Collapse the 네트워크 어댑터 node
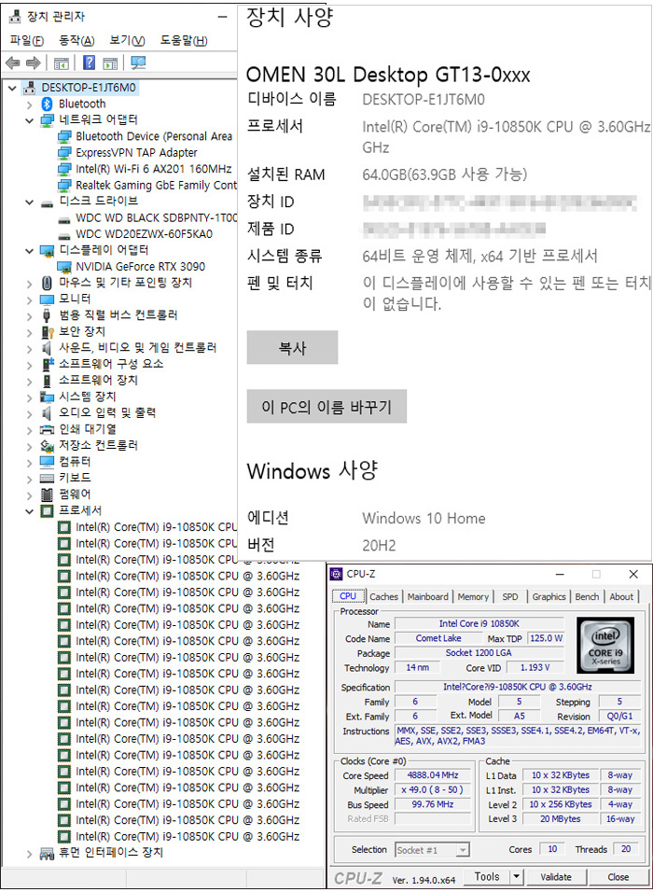 coord(30,120)
